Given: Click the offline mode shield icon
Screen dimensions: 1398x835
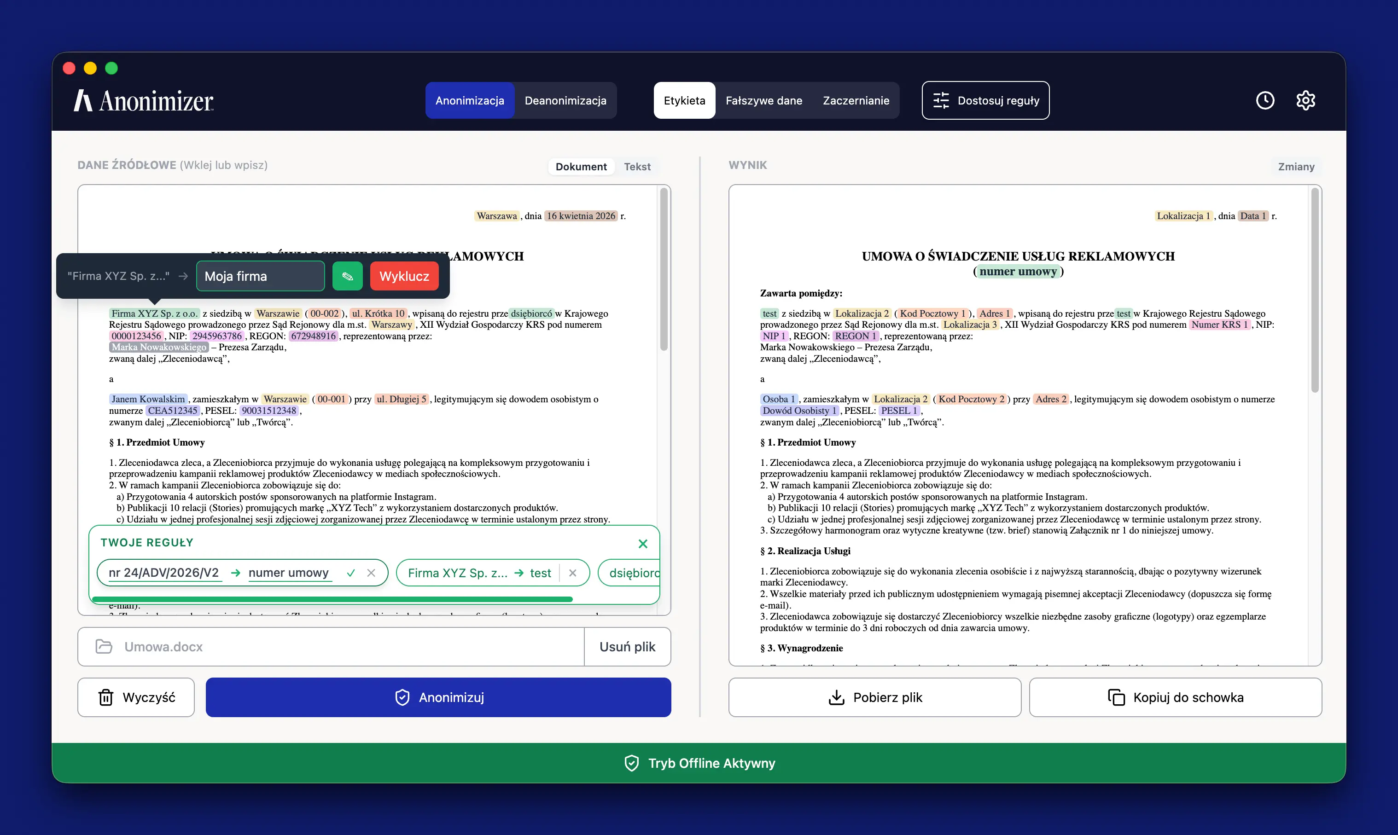Looking at the screenshot, I should pyautogui.click(x=631, y=763).
